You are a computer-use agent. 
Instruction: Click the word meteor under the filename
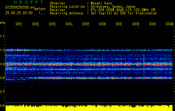pyautogui.click(x=40, y=9)
